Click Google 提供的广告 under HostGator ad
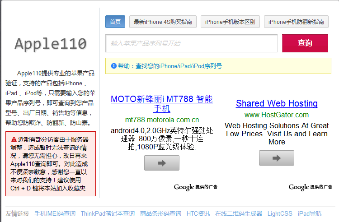Viewport: 339px width, 222px height. [x=310, y=187]
